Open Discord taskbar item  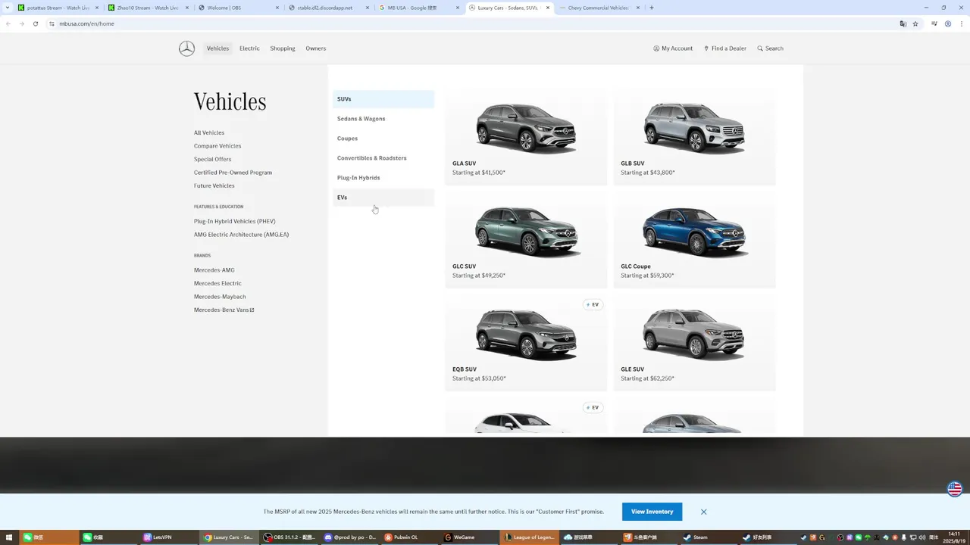351,537
